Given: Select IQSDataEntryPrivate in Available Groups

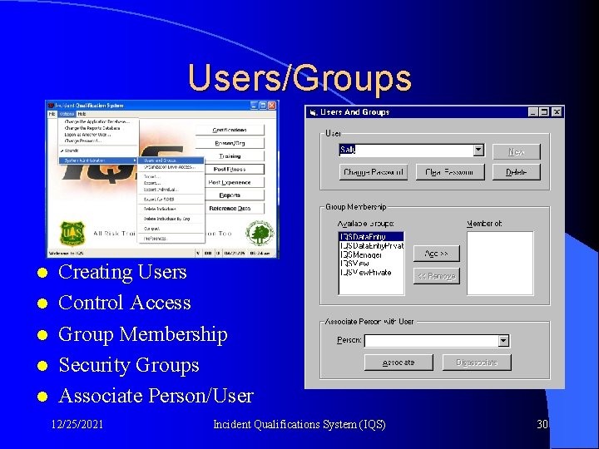Looking at the screenshot, I should (371, 246).
